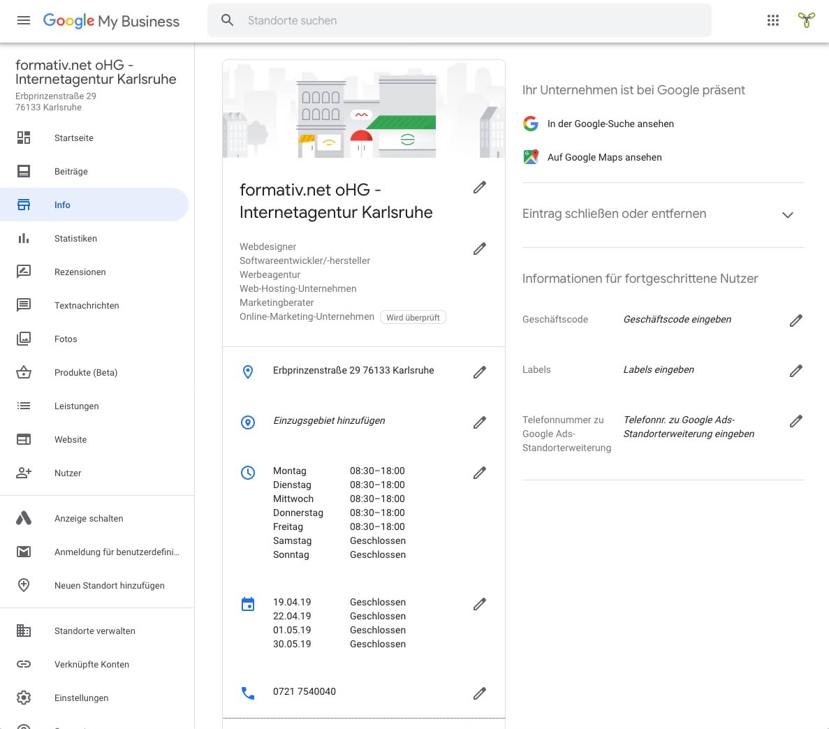This screenshot has width=829, height=729.
Task: Click the special hours calendar icon
Action: (x=248, y=604)
